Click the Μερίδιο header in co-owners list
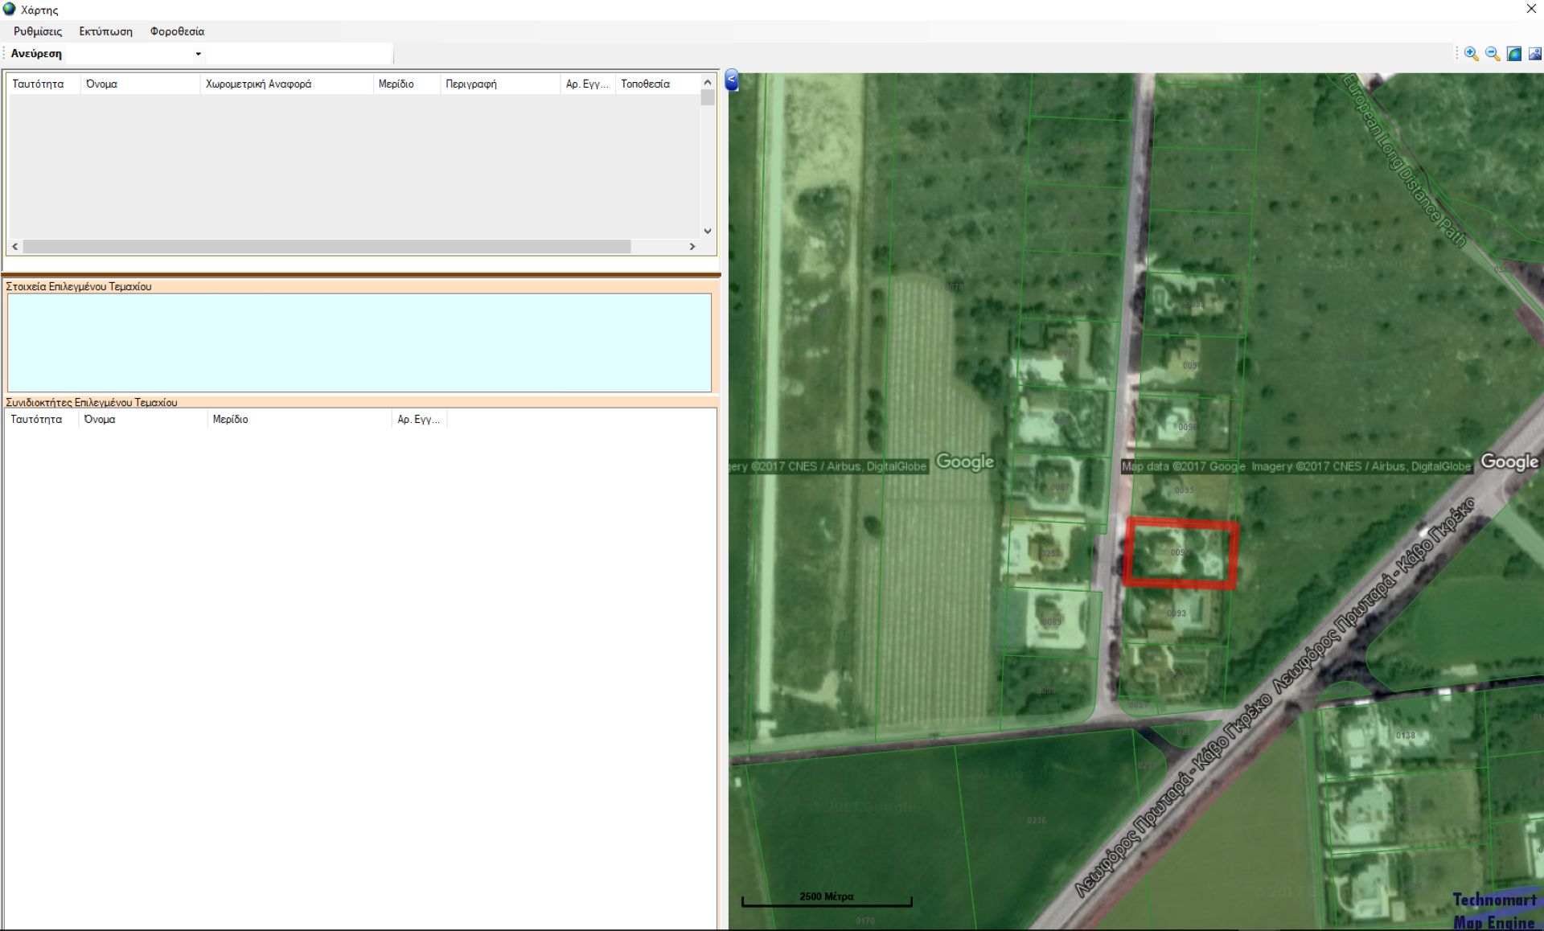Image resolution: width=1544 pixels, height=931 pixels. [231, 419]
